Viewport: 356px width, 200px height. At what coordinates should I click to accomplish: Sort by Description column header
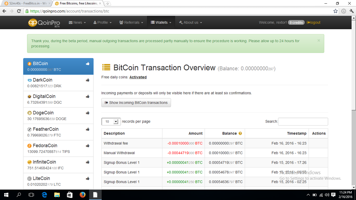132,133
